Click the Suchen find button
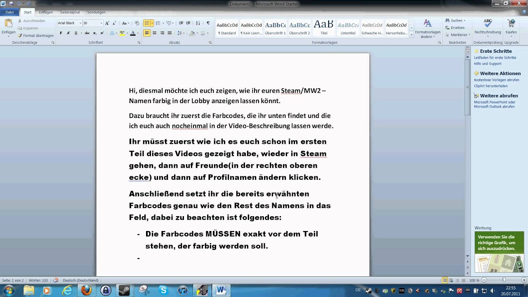The width and height of the screenshot is (528, 297). click(455, 21)
